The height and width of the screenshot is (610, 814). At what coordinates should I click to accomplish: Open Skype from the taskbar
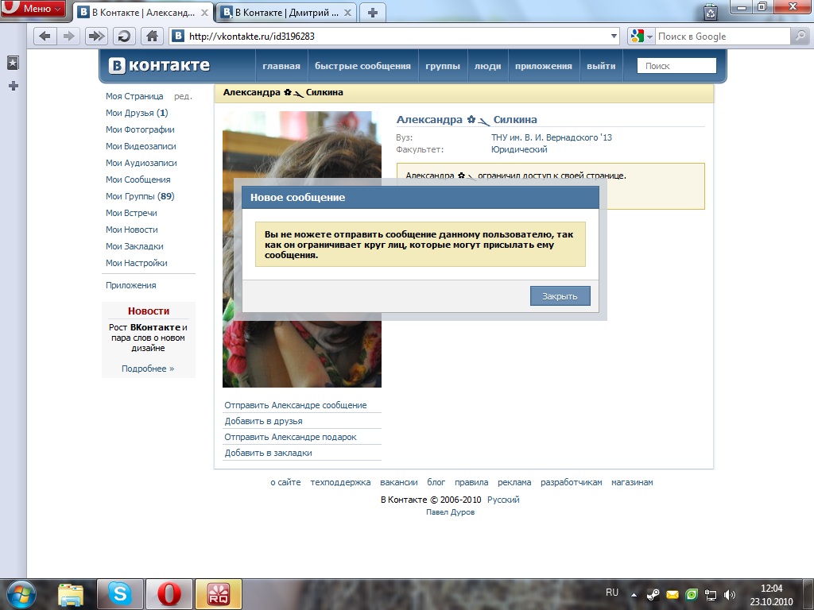pos(119,594)
